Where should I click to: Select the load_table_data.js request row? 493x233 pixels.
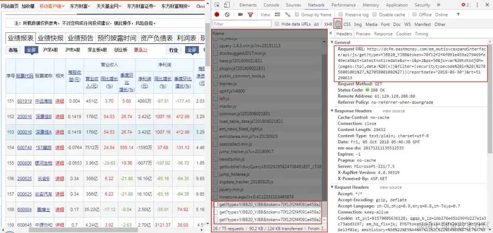[x=267, y=122]
